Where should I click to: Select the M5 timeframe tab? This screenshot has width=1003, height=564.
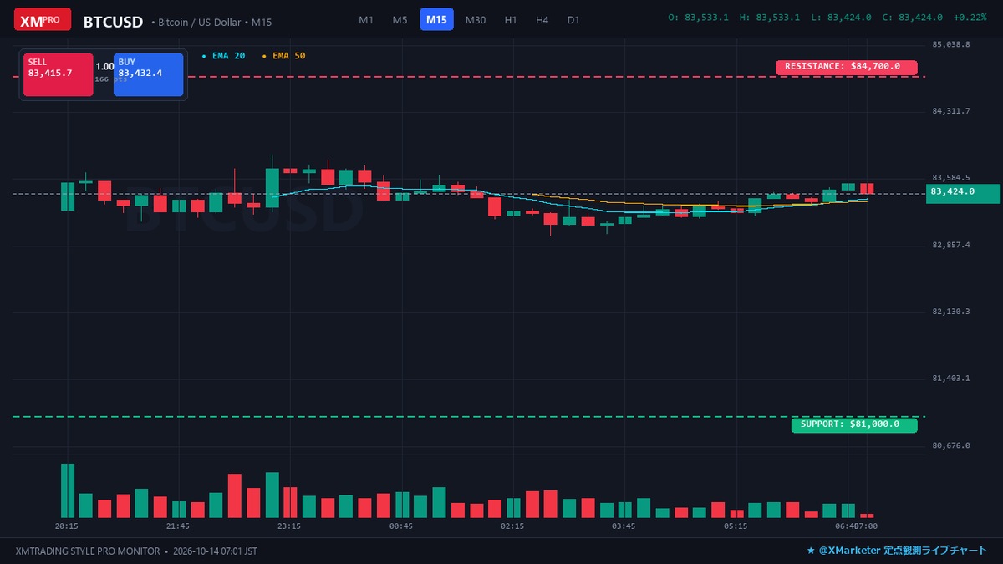click(x=400, y=20)
